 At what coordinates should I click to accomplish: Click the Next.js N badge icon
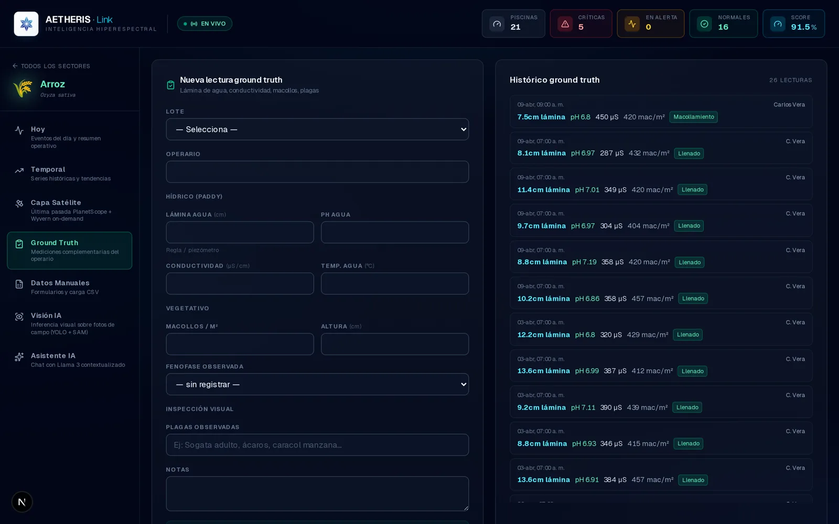[22, 502]
